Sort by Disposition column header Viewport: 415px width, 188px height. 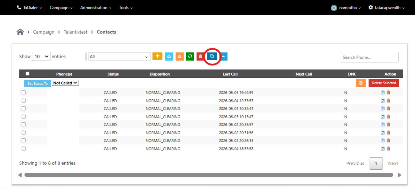(160, 74)
